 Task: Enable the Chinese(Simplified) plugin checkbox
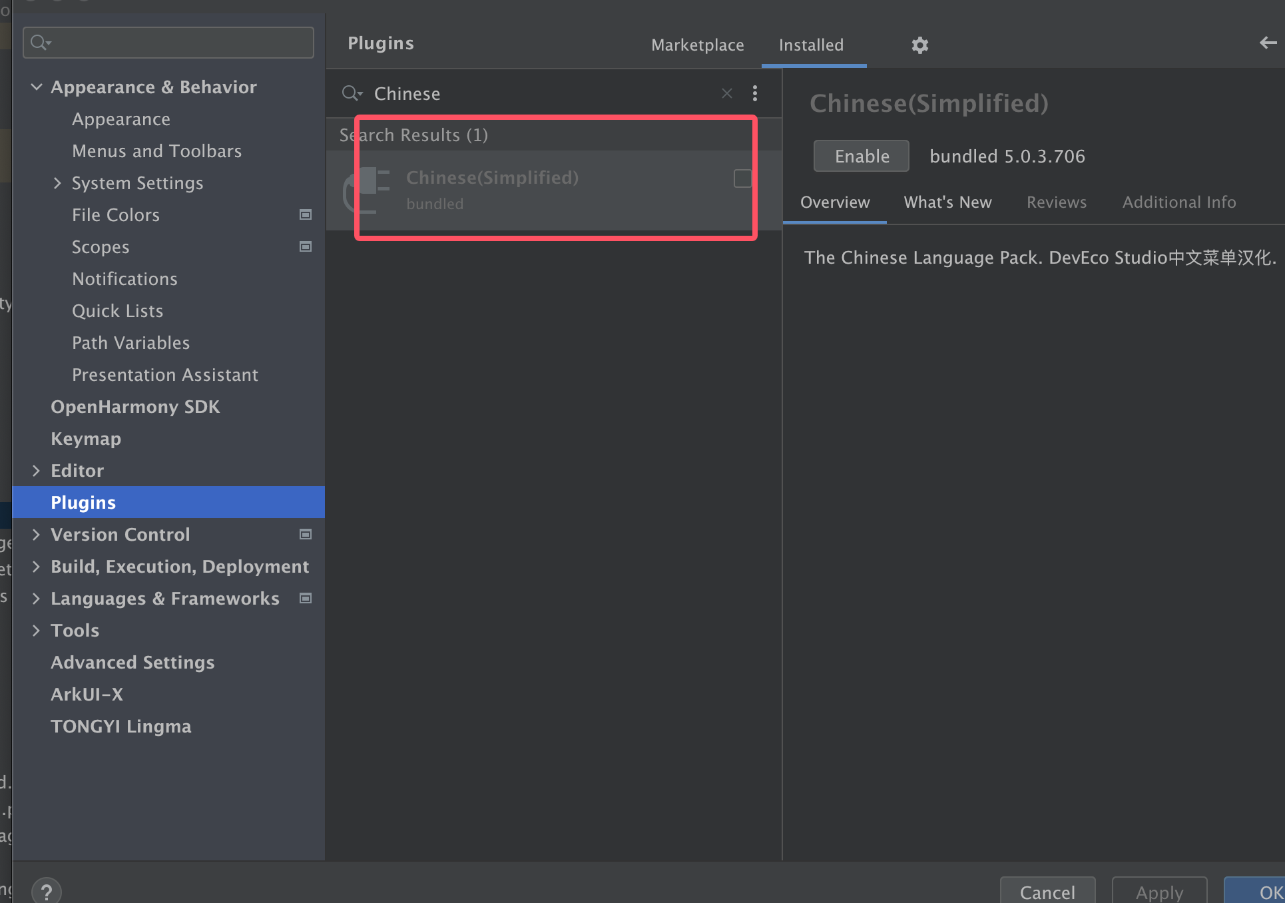(x=742, y=178)
